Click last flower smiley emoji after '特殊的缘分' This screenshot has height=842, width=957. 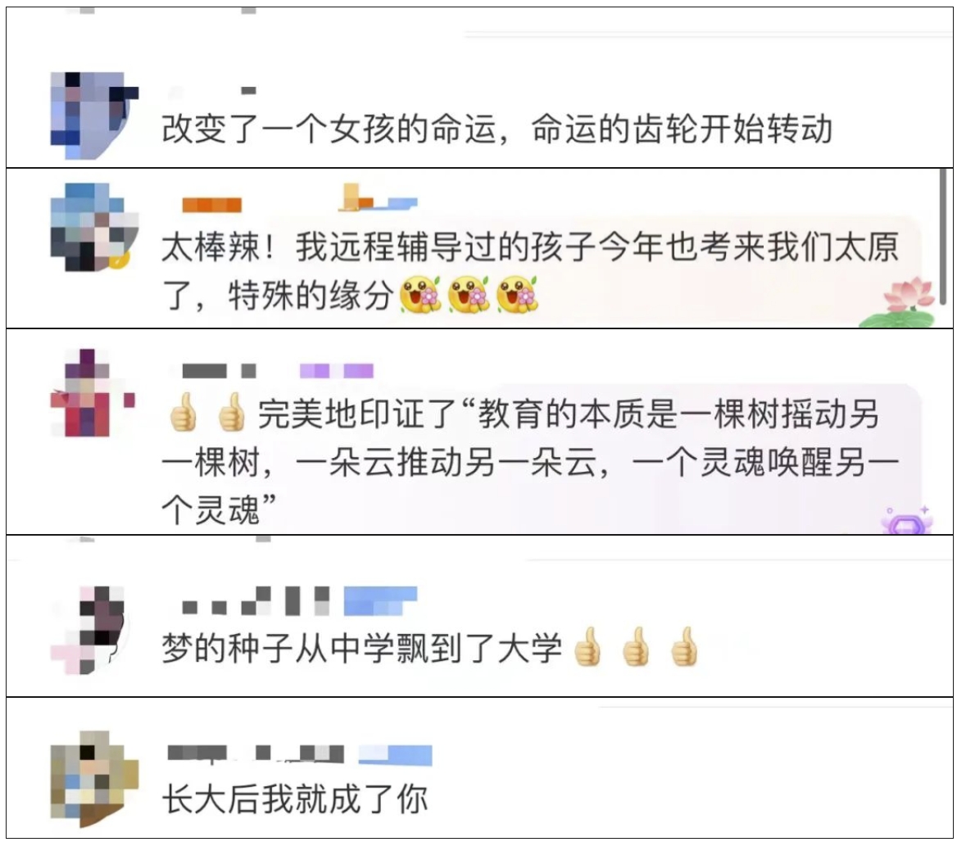(518, 294)
